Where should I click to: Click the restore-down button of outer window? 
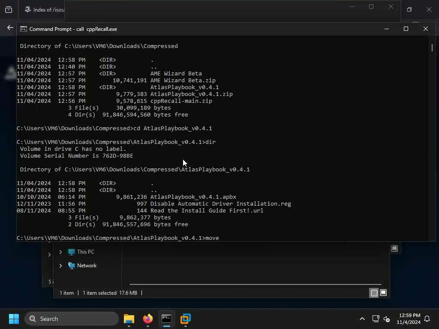[409, 9]
